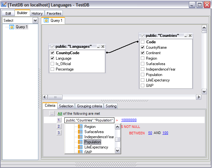Click the All condition link
Viewport: 212px width, 168px height.
[x=60, y=113]
